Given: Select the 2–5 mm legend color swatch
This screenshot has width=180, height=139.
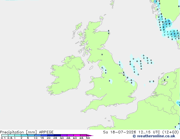Looking at the screenshot, I should 24,135.
